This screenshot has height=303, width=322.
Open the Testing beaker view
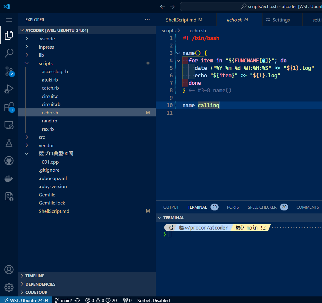(9, 143)
